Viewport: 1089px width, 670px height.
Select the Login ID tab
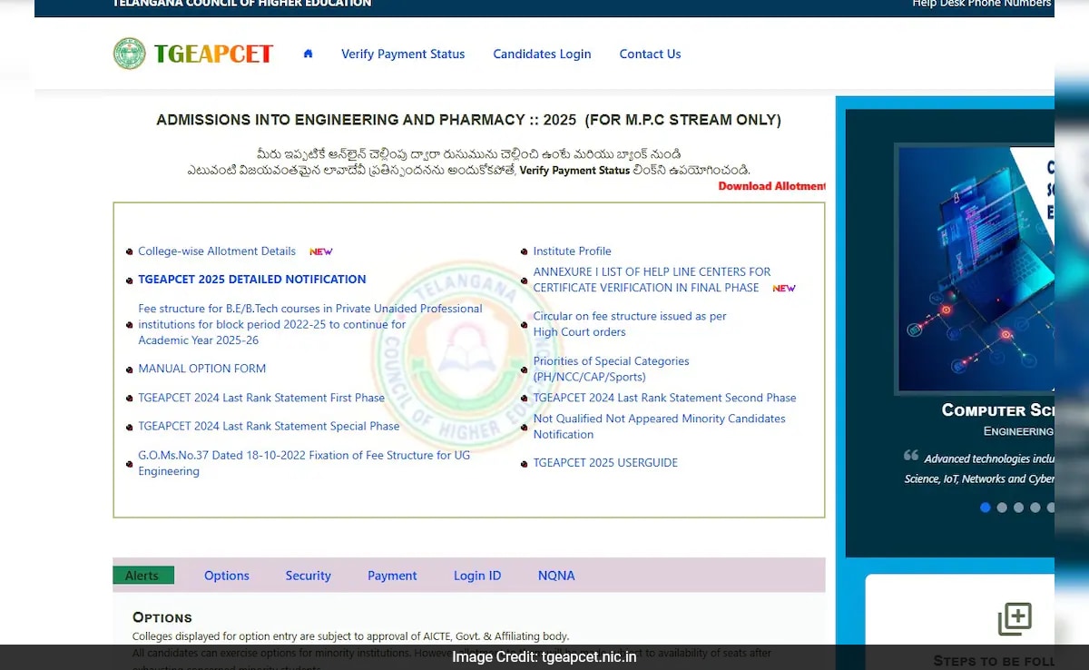[x=477, y=576]
